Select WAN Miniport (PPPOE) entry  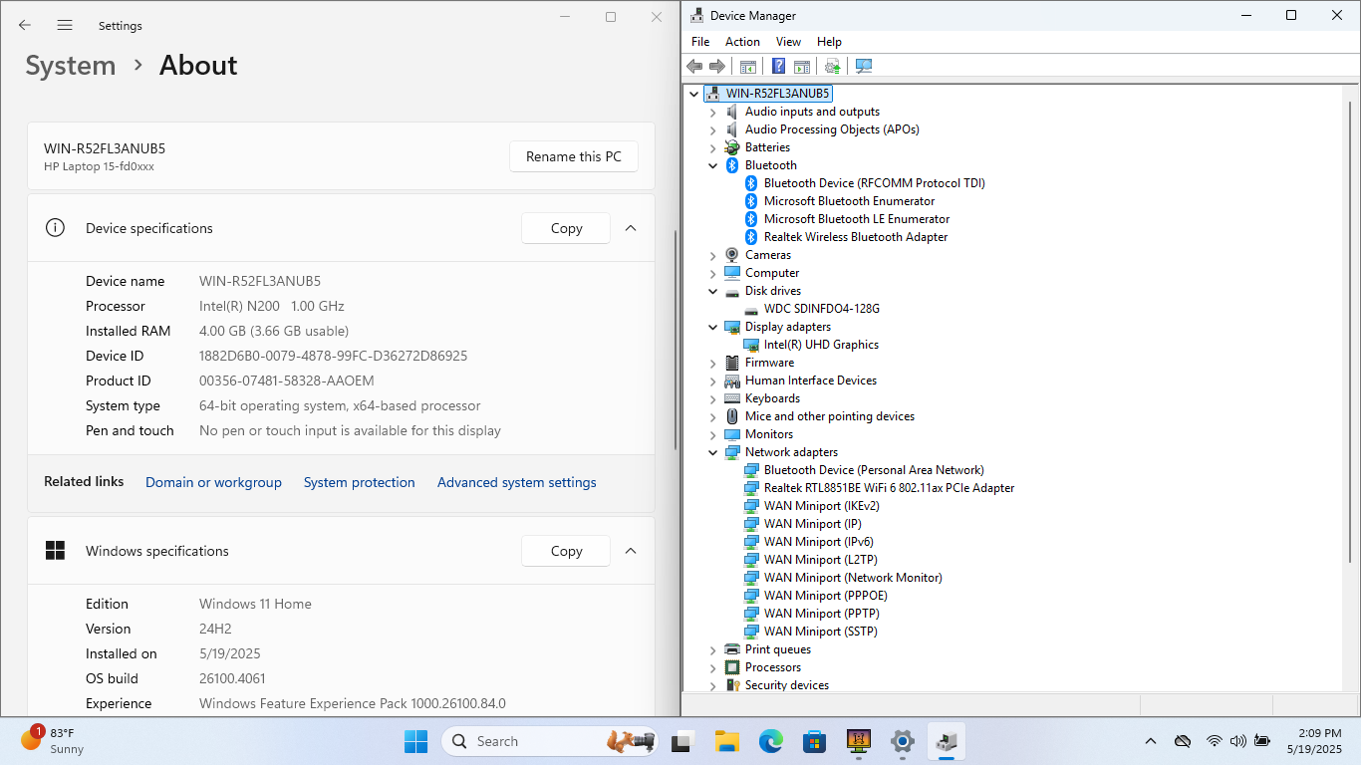point(825,596)
